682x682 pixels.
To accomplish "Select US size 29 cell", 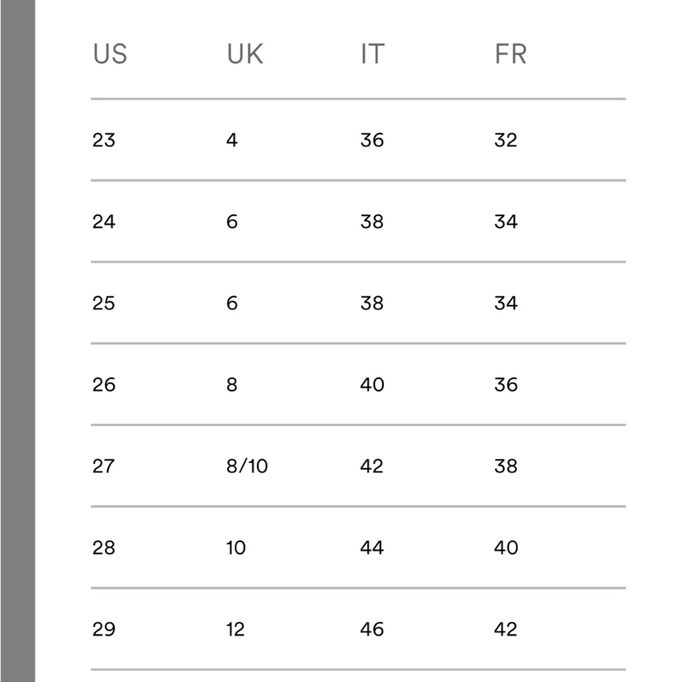I will (104, 629).
